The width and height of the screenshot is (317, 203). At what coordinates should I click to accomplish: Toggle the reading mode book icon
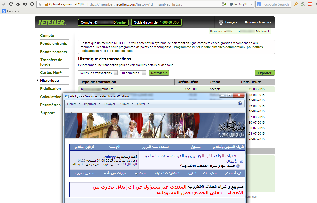tap(231, 4)
